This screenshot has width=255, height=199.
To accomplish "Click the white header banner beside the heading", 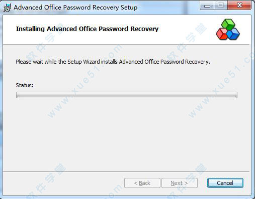I will pos(186,29).
